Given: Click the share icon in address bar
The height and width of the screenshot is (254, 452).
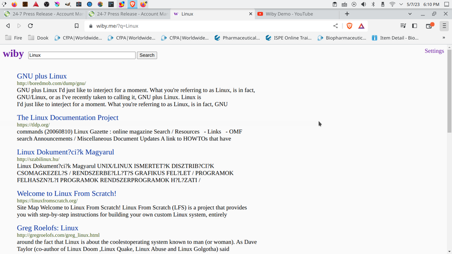Looking at the screenshot, I should click(335, 26).
